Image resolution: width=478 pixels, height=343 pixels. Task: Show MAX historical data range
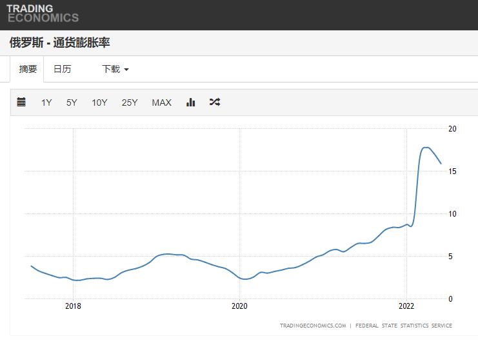(x=161, y=103)
